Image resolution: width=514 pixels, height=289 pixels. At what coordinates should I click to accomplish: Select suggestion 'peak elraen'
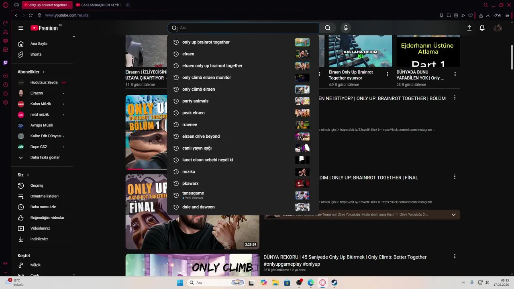tap(243, 113)
